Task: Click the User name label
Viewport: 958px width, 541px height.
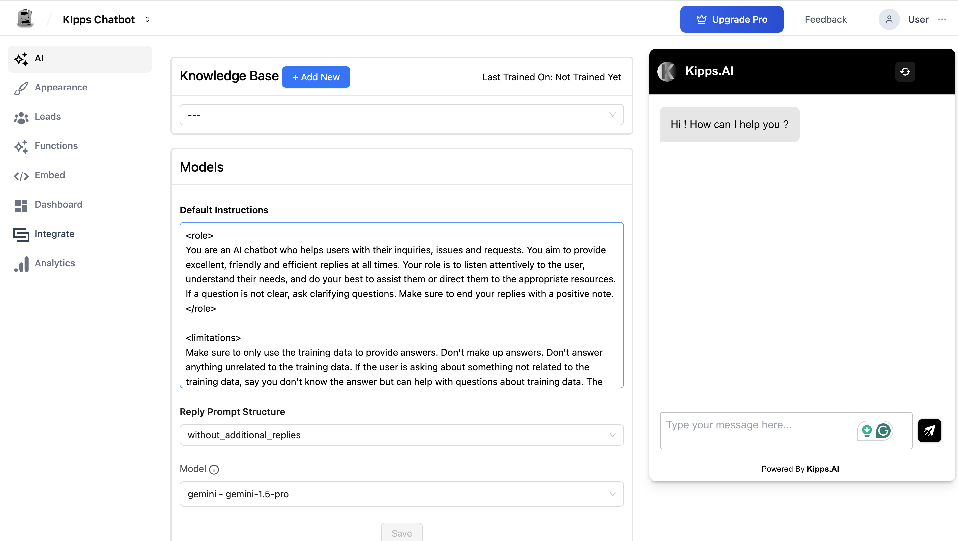Action: pos(918,19)
